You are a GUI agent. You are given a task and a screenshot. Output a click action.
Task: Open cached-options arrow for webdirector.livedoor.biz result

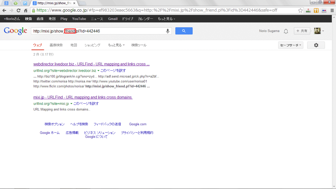point(98,71)
